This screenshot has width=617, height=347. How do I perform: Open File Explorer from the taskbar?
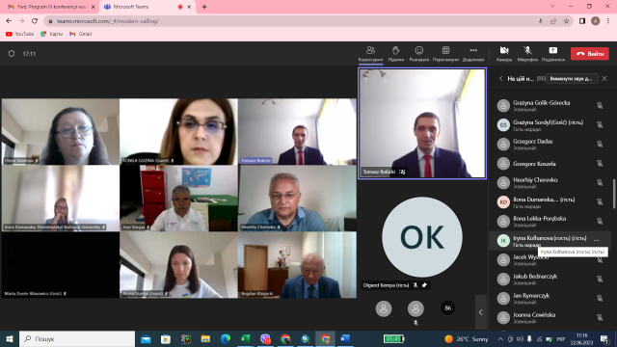[205, 338]
